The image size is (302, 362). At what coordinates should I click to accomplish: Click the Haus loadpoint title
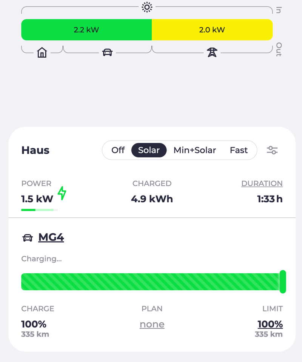[35, 150]
